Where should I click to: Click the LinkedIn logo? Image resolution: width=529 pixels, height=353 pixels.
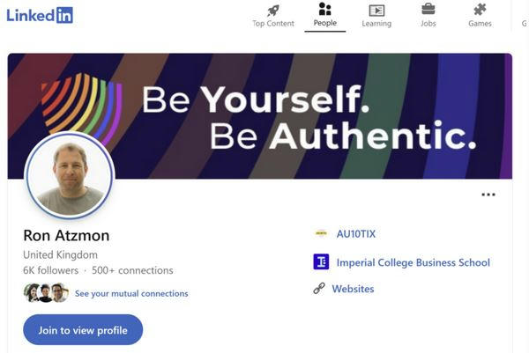point(40,14)
